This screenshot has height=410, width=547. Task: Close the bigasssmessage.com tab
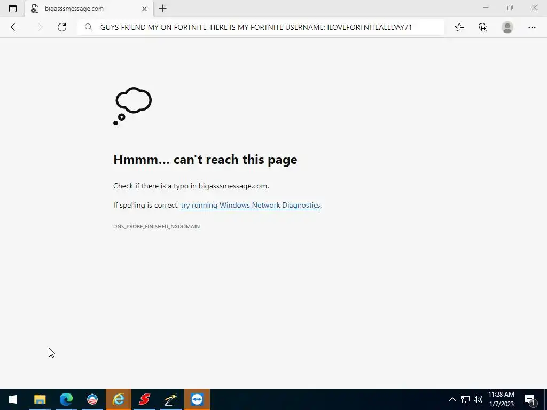click(144, 9)
